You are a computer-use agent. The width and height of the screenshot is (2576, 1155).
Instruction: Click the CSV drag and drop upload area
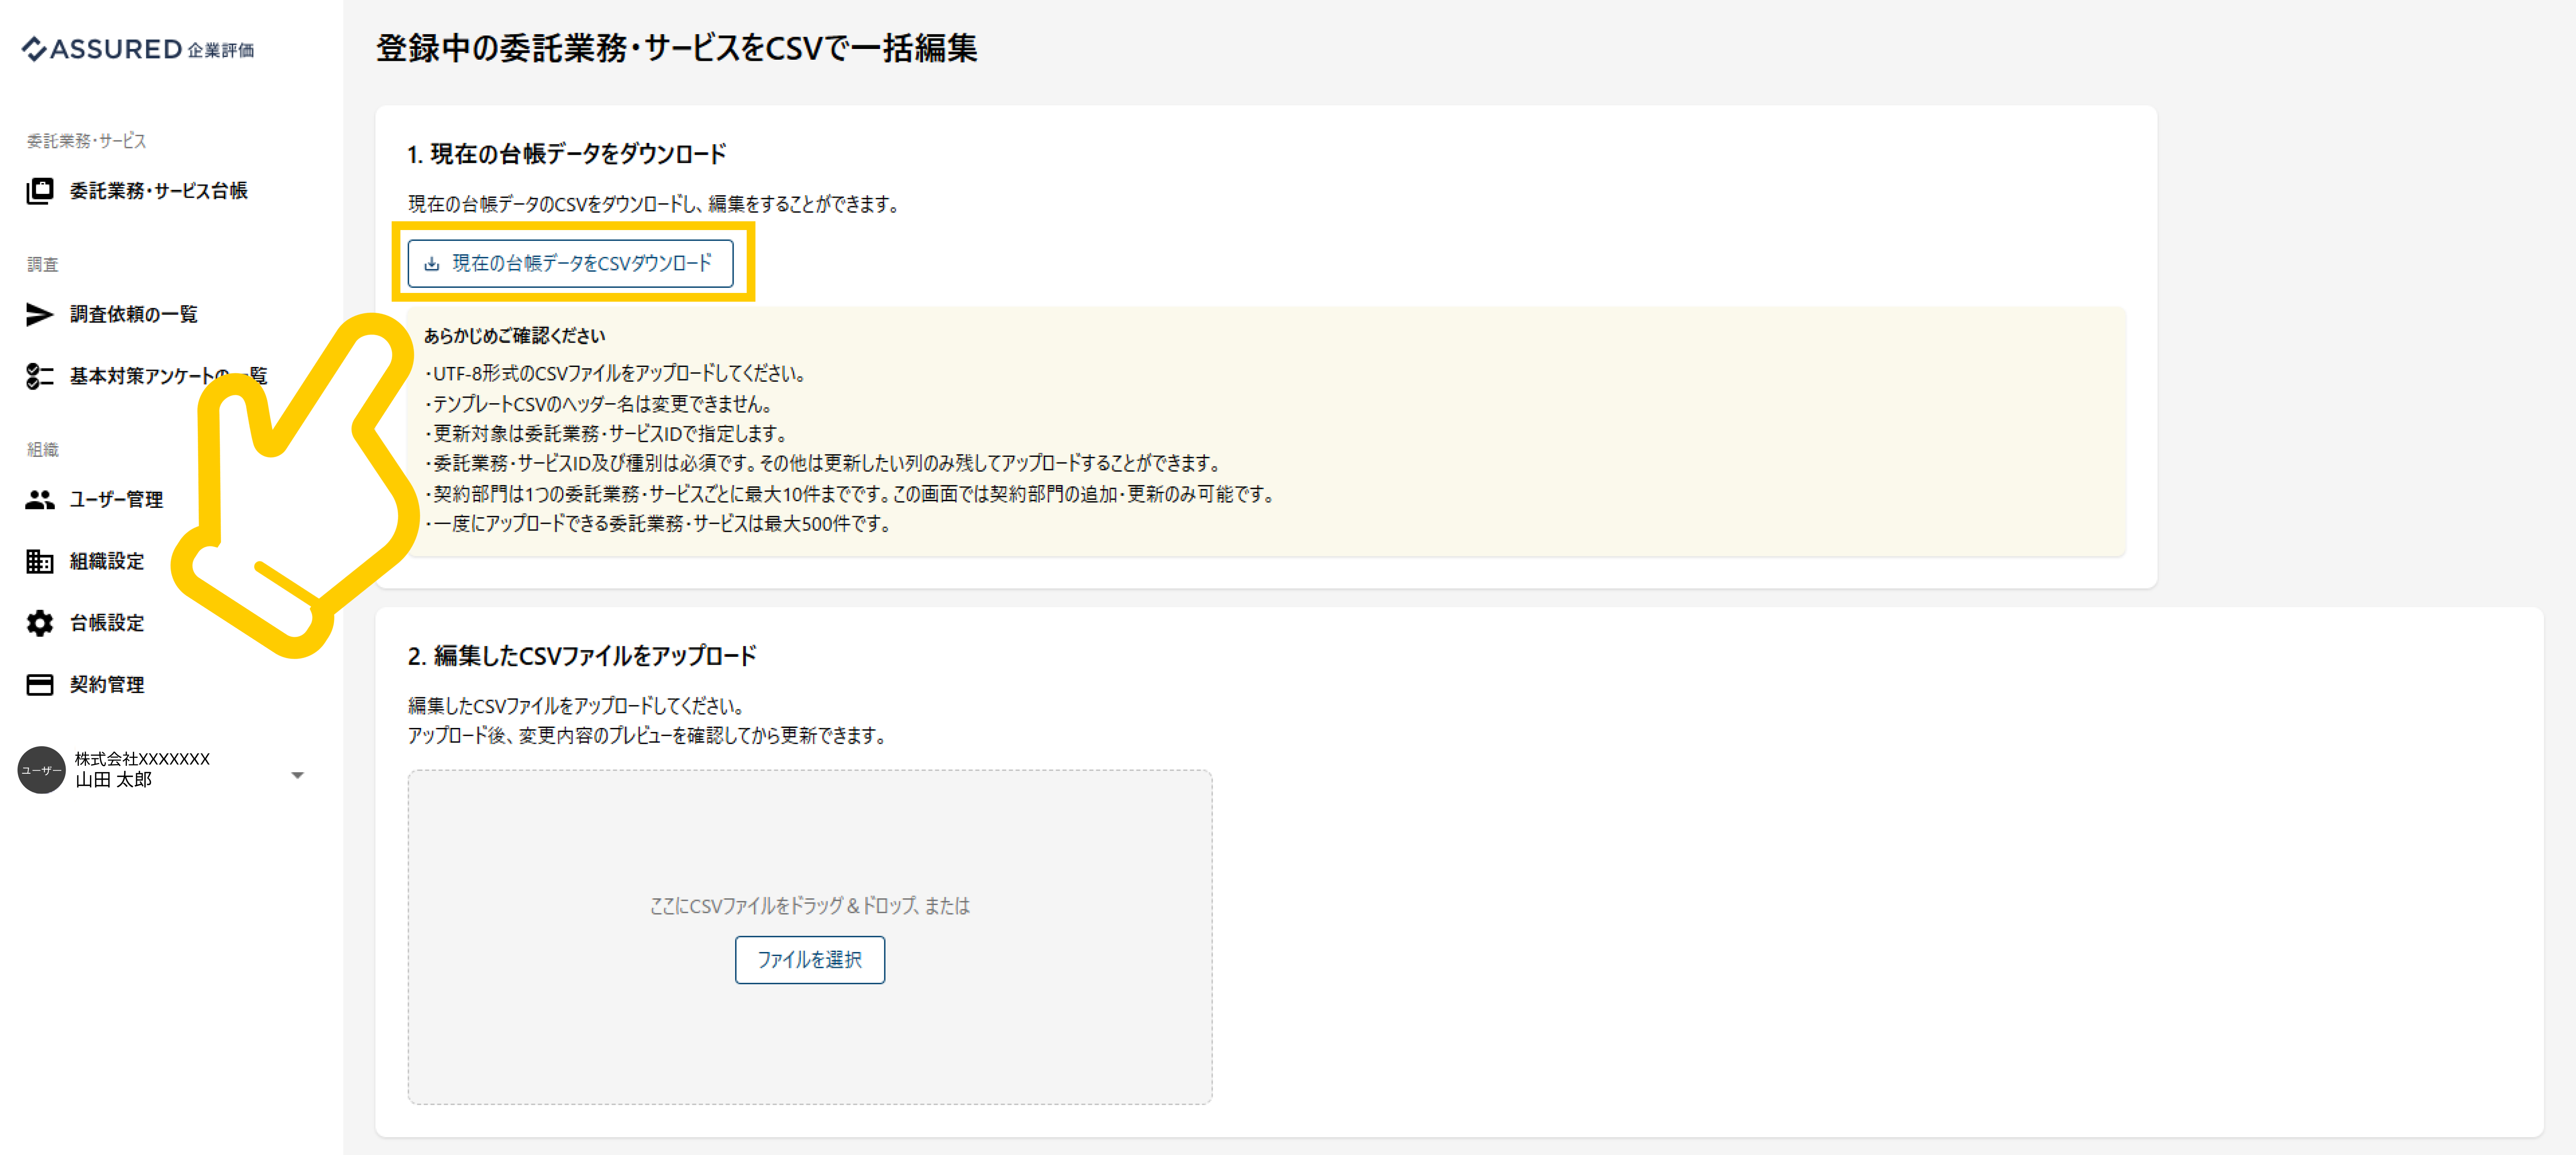(810, 937)
